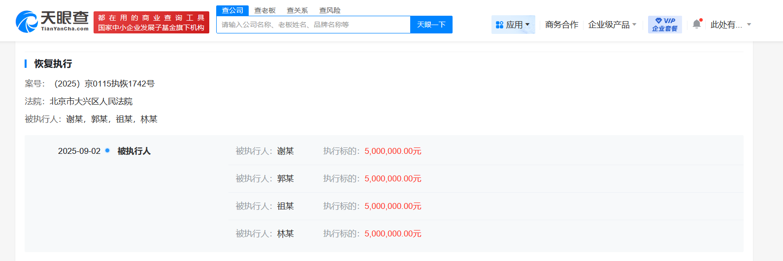The width and height of the screenshot is (783, 261).
Task: Switch to the 查老板 search tab
Action: click(265, 10)
